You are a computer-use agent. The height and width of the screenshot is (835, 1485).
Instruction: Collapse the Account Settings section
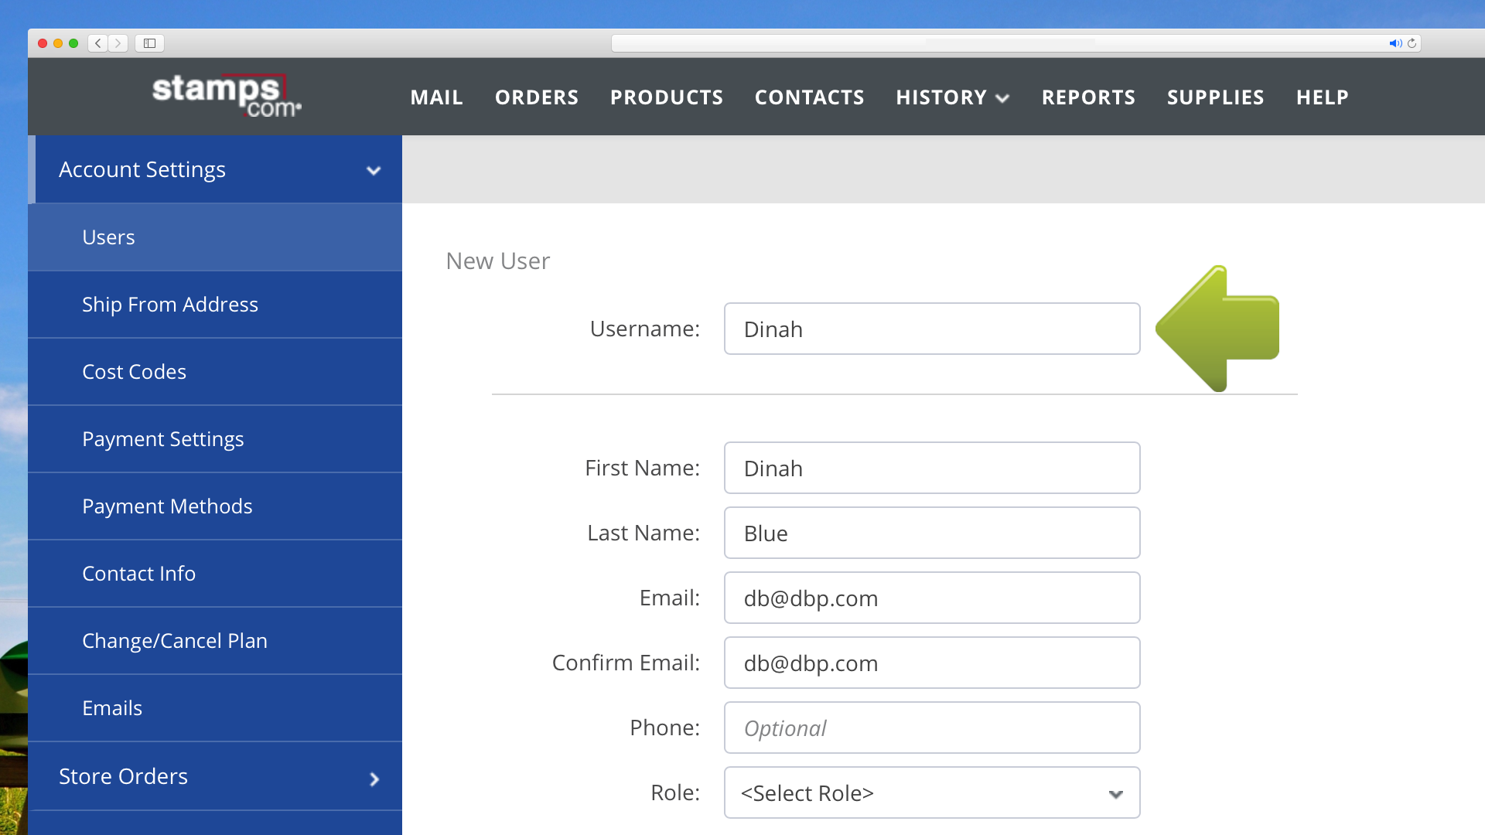(x=374, y=170)
